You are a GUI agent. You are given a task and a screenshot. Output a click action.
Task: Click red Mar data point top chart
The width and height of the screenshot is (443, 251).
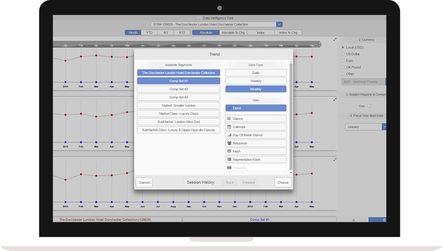96,56
